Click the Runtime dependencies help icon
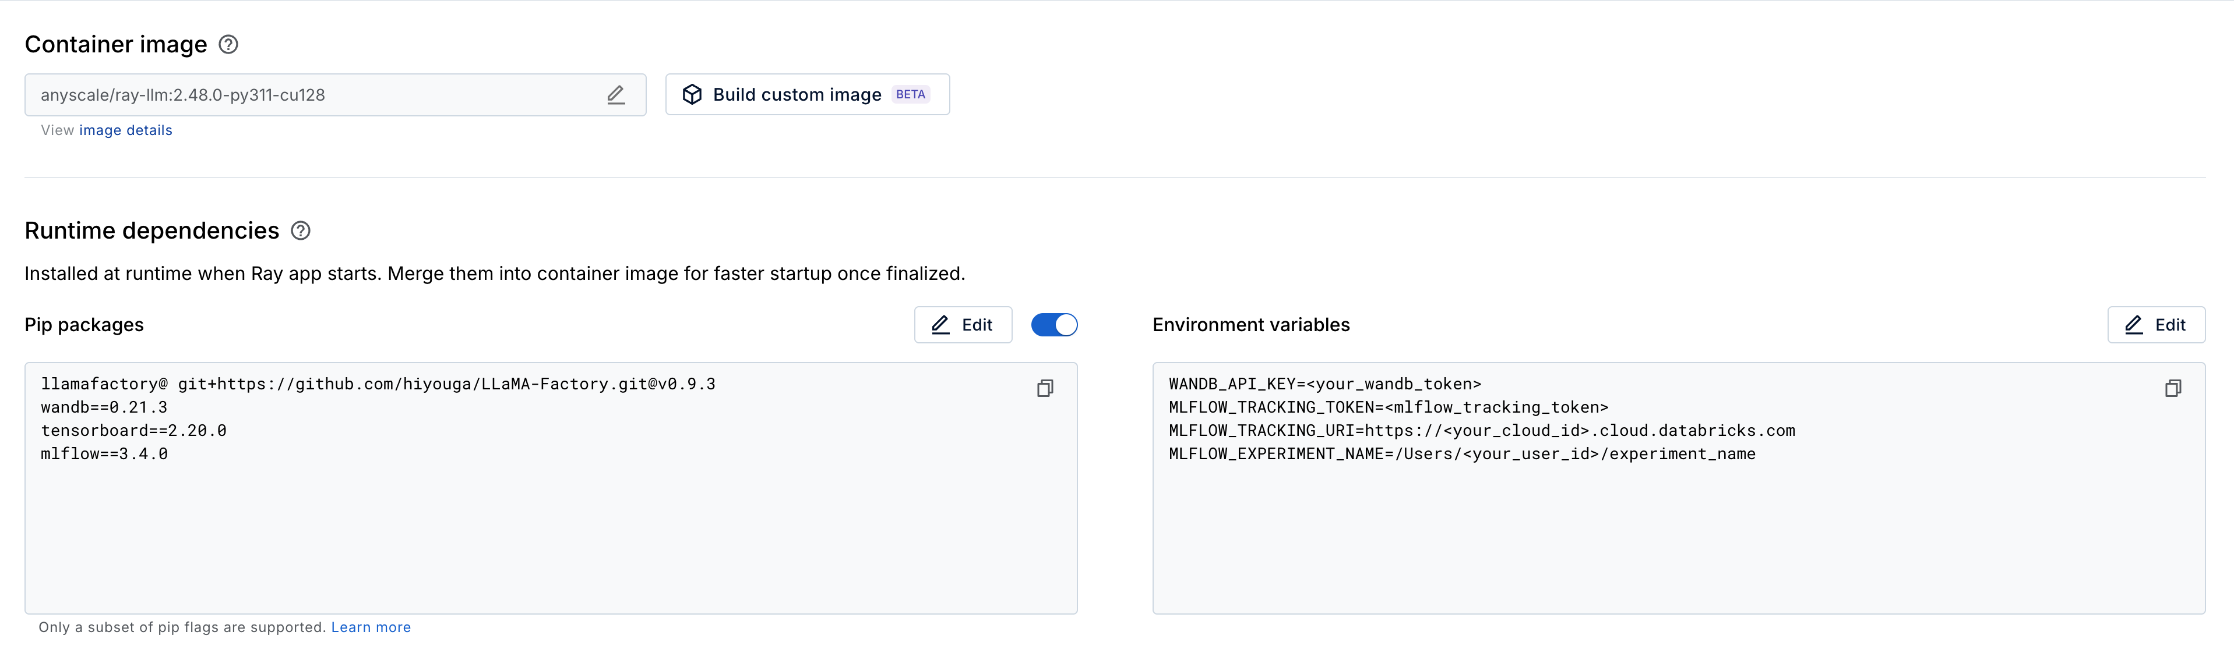The image size is (2234, 653). click(x=300, y=230)
